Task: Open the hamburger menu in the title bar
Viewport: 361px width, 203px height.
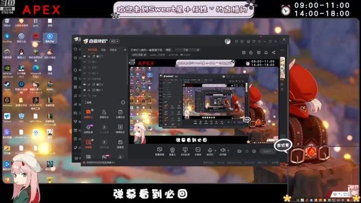Action: tap(259, 42)
